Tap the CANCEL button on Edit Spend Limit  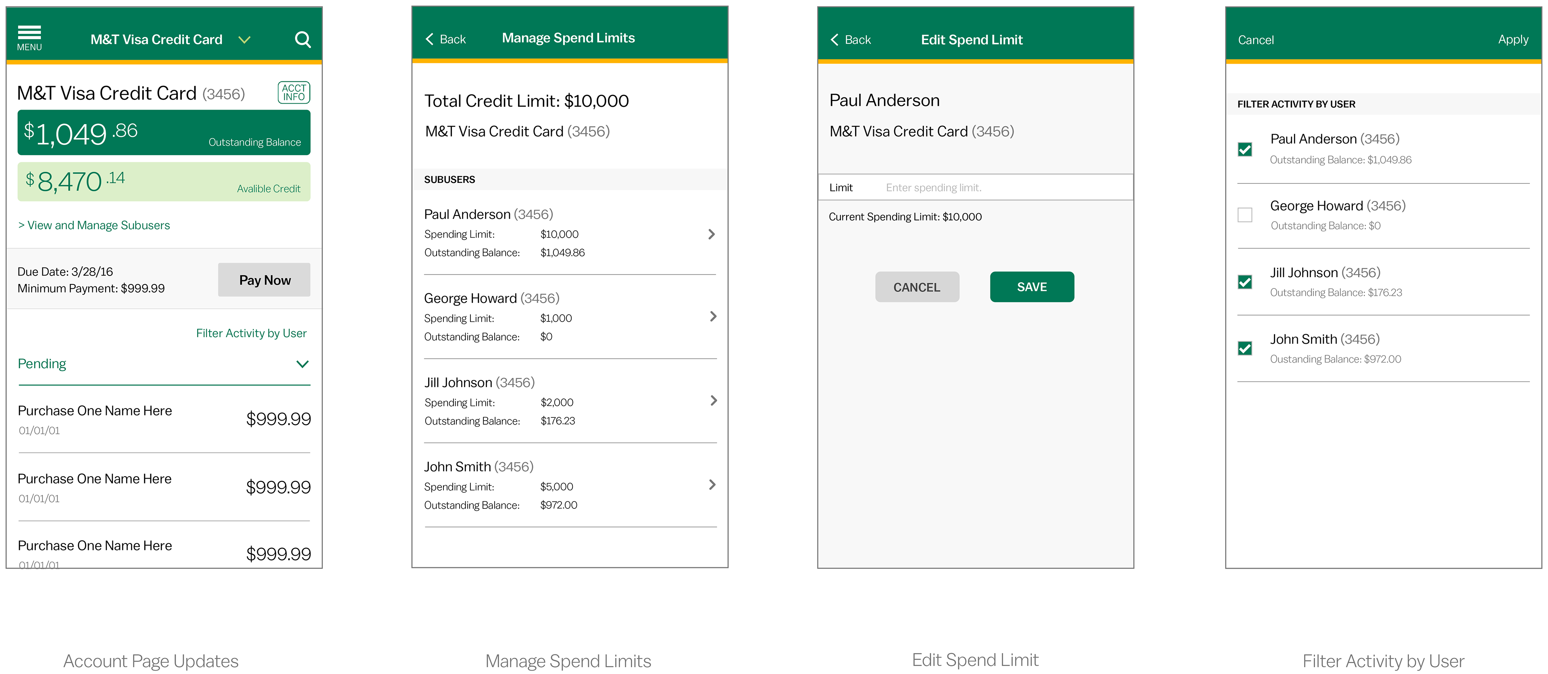917,287
